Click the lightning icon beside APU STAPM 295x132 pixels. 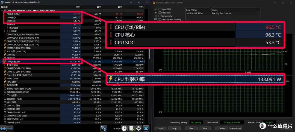[5, 78]
